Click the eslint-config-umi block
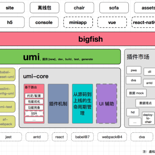 [7, 91]
